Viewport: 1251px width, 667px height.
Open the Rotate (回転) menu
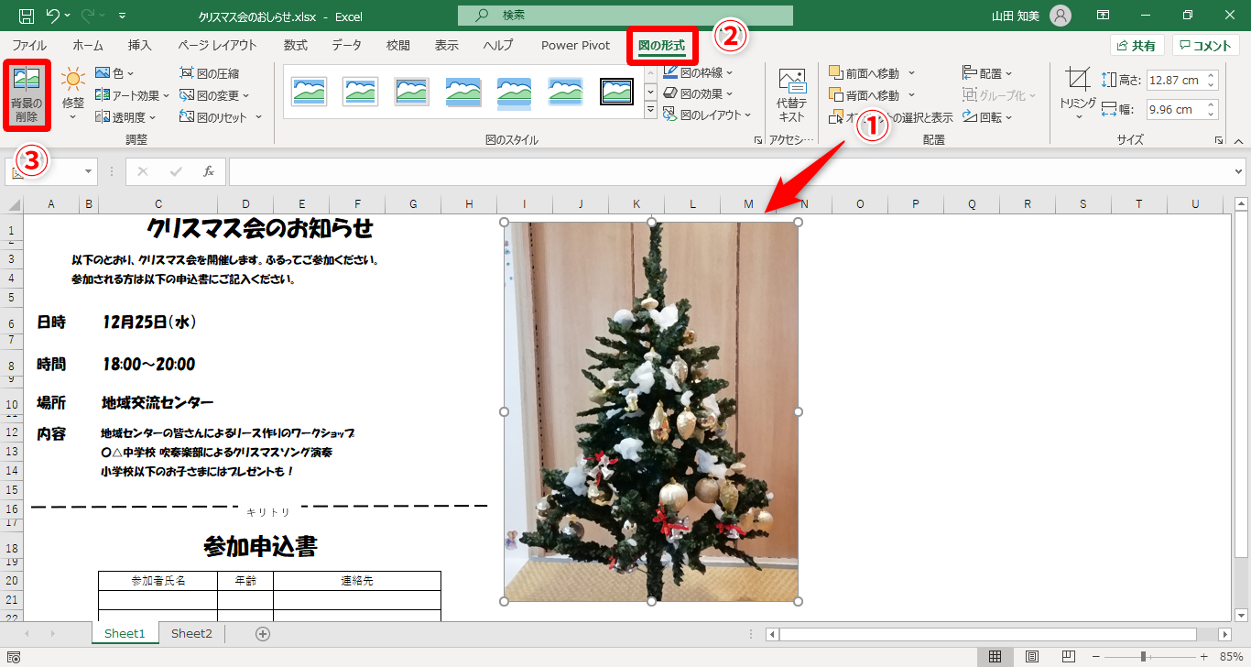pos(988,117)
